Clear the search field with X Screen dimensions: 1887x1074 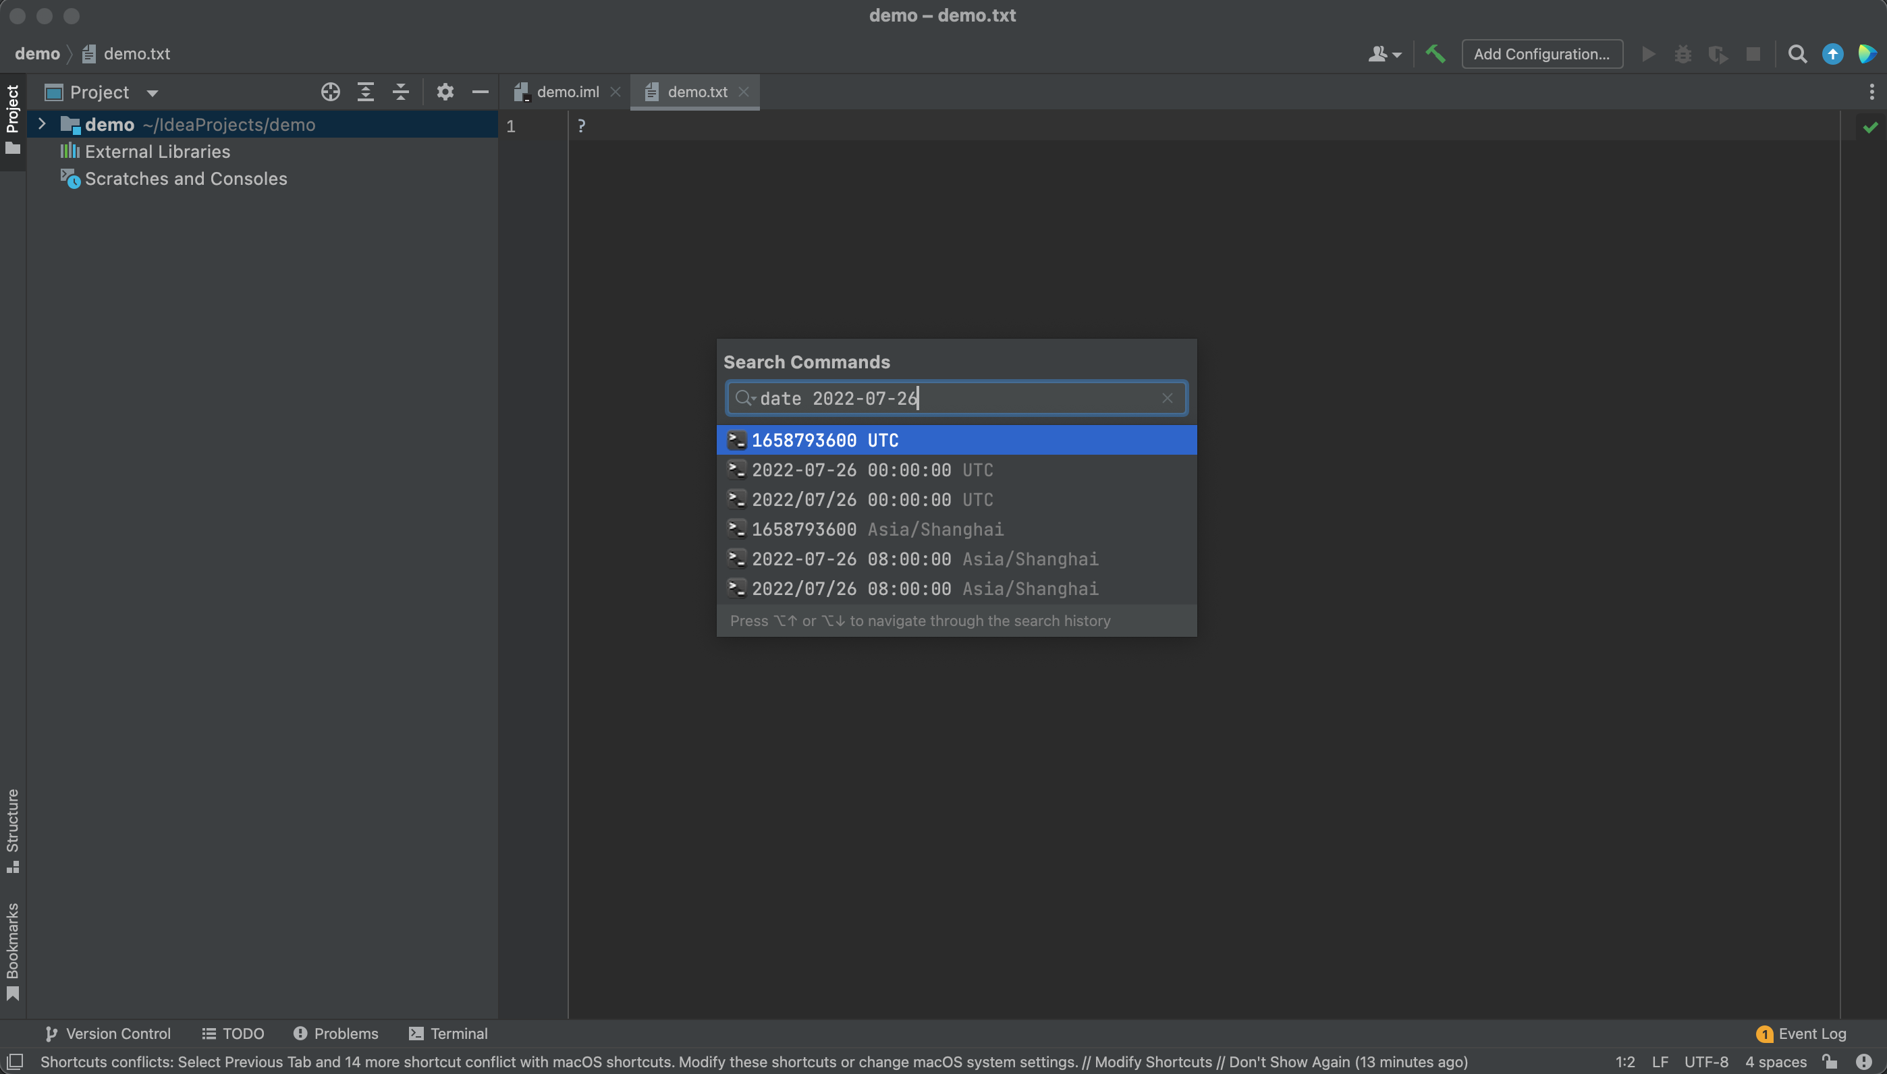point(1167,398)
